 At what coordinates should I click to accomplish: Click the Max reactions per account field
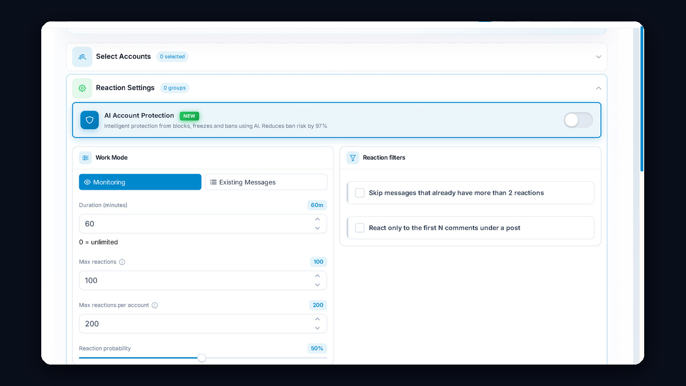(203, 324)
